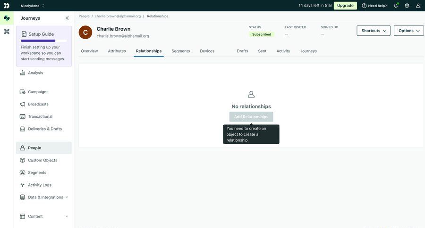
Task: Click the Setup Guide checklist icon
Action: click(24, 34)
